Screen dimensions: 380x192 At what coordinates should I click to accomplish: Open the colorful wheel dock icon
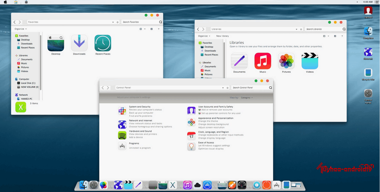pyautogui.click(x=103, y=185)
